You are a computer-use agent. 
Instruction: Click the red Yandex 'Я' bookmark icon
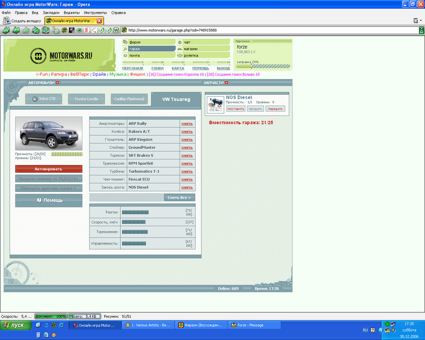click(86, 30)
